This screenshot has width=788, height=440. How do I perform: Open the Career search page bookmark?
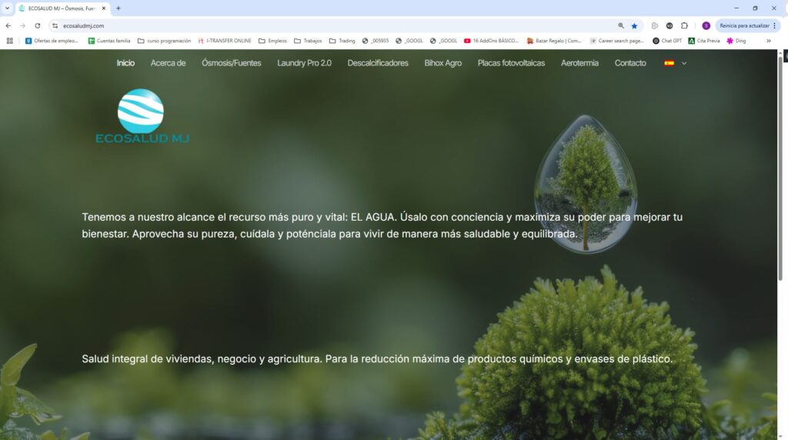pos(617,41)
